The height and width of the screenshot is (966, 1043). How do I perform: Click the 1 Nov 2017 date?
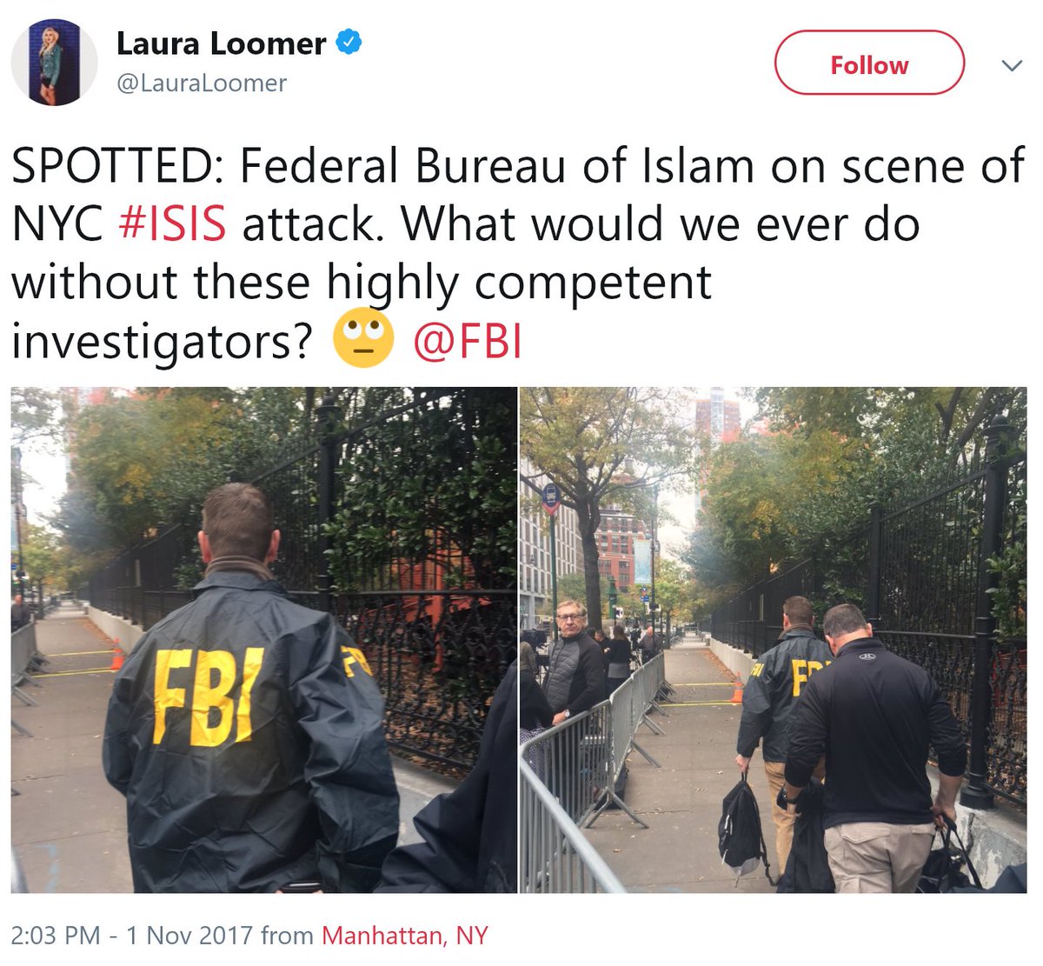point(189,936)
